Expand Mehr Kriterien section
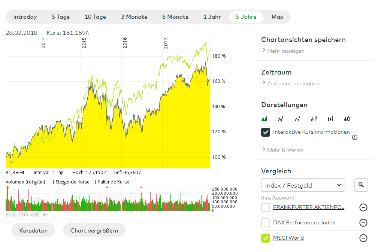 pyautogui.click(x=285, y=150)
